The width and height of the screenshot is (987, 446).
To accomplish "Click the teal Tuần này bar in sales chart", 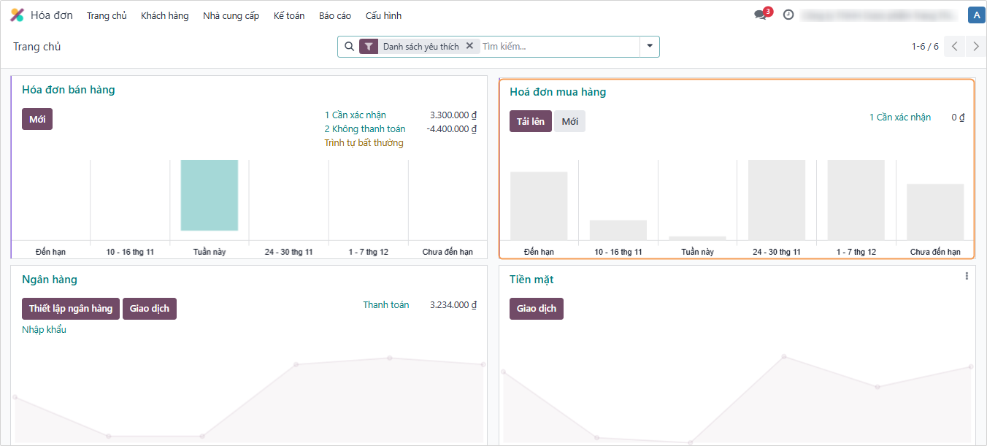I will [x=210, y=195].
